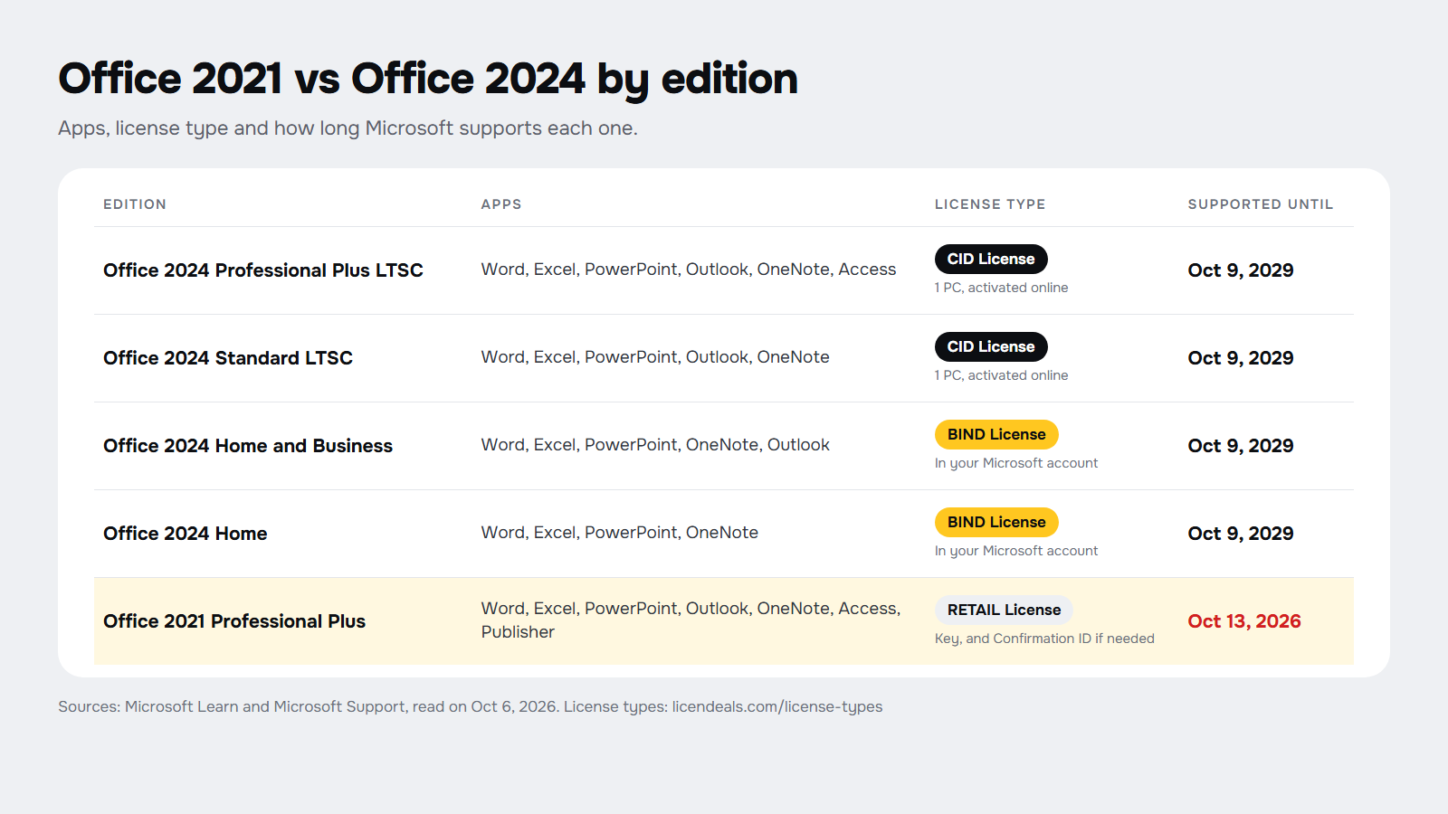Viewport: 1448px width, 814px height.
Task: Click 'Office 2021 Professional Plus' edition name
Action: pyautogui.click(x=234, y=621)
